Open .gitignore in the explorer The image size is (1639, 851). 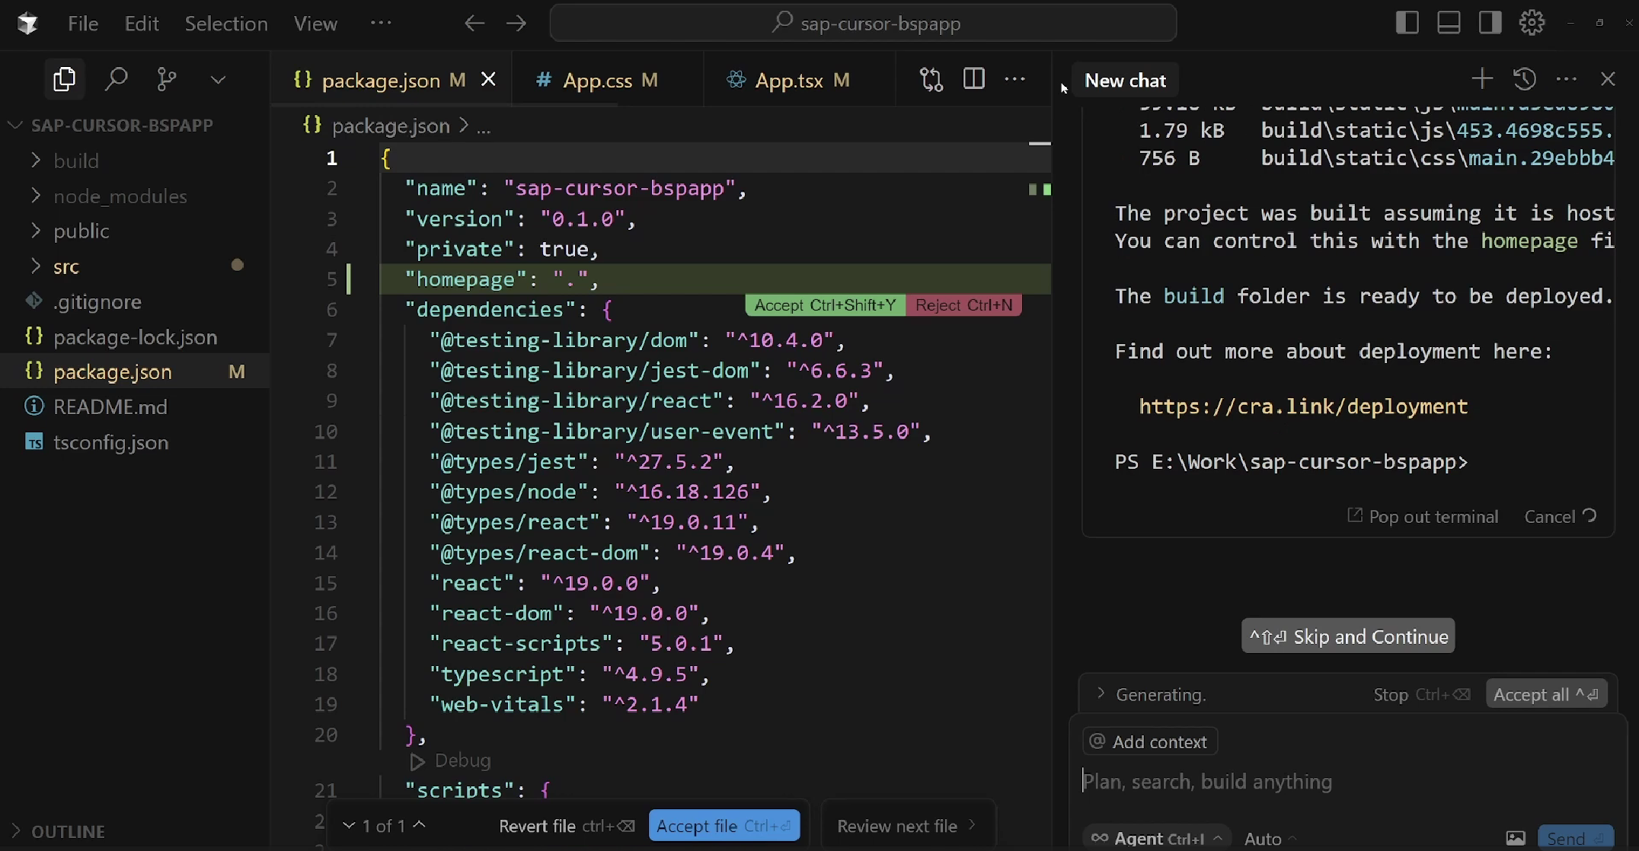click(x=135, y=301)
